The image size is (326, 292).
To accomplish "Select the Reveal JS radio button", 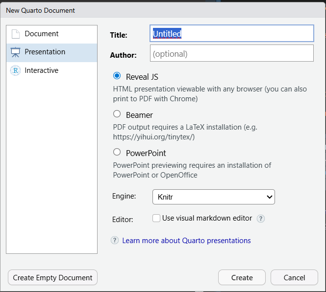I will click(117, 76).
